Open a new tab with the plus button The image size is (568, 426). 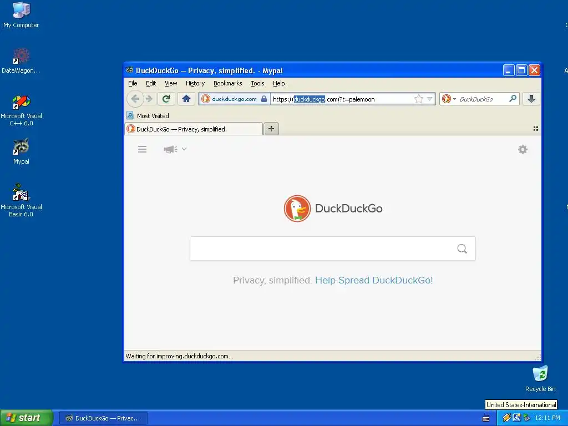(x=271, y=129)
